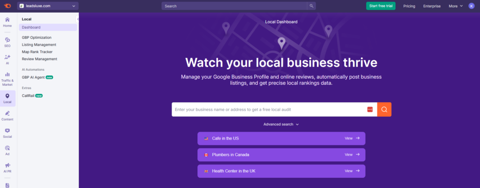Viewport: 480px width, 188px height.
Task: Open Traffic & Market sidebar section
Action: [7, 79]
